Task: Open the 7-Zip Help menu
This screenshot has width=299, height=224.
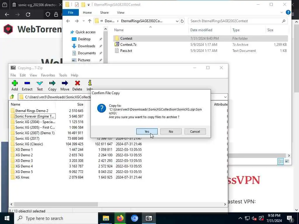Action: pos(74,75)
